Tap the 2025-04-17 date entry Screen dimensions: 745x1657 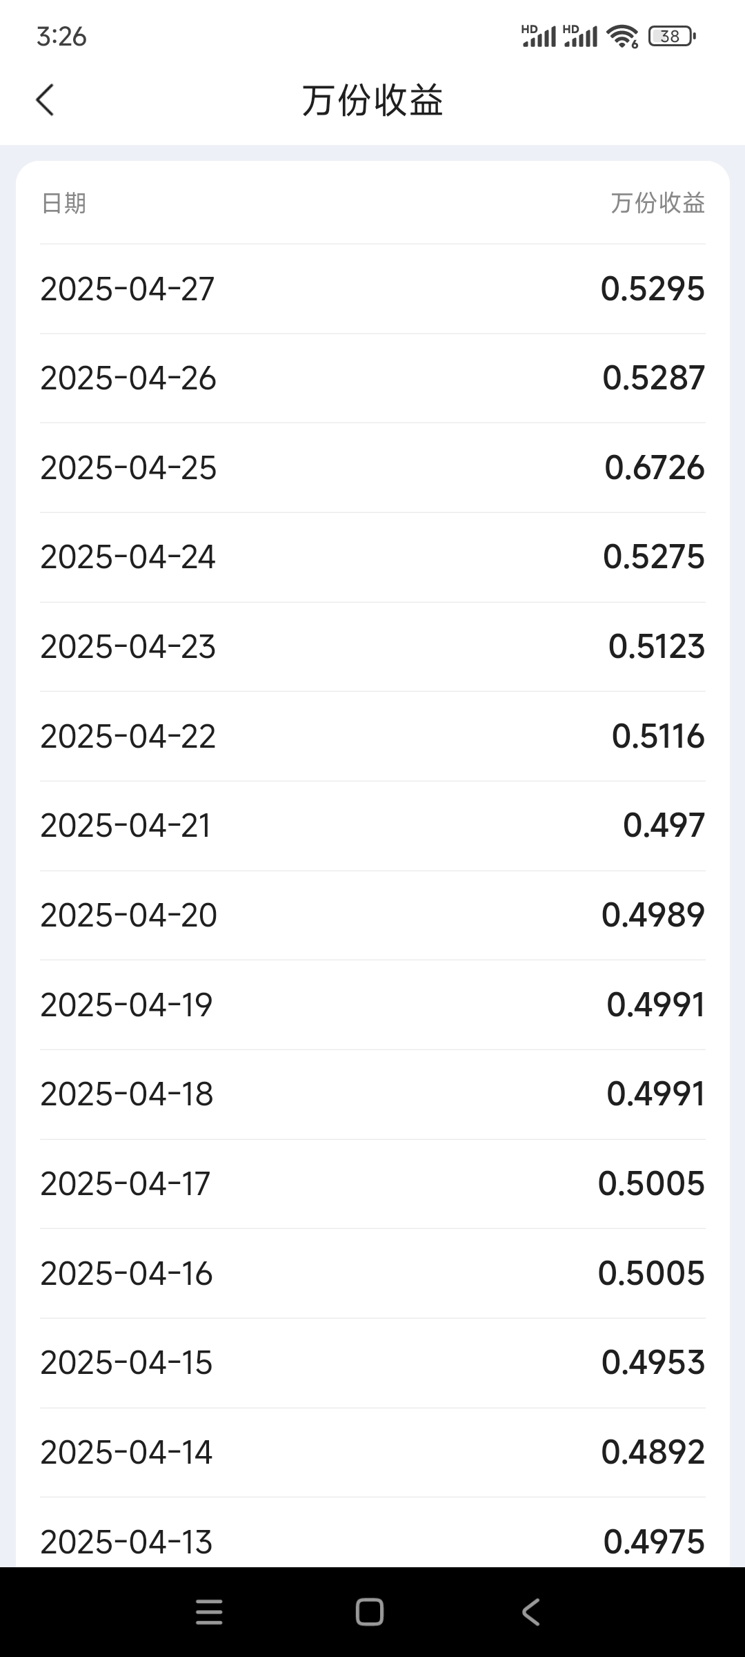click(125, 1184)
